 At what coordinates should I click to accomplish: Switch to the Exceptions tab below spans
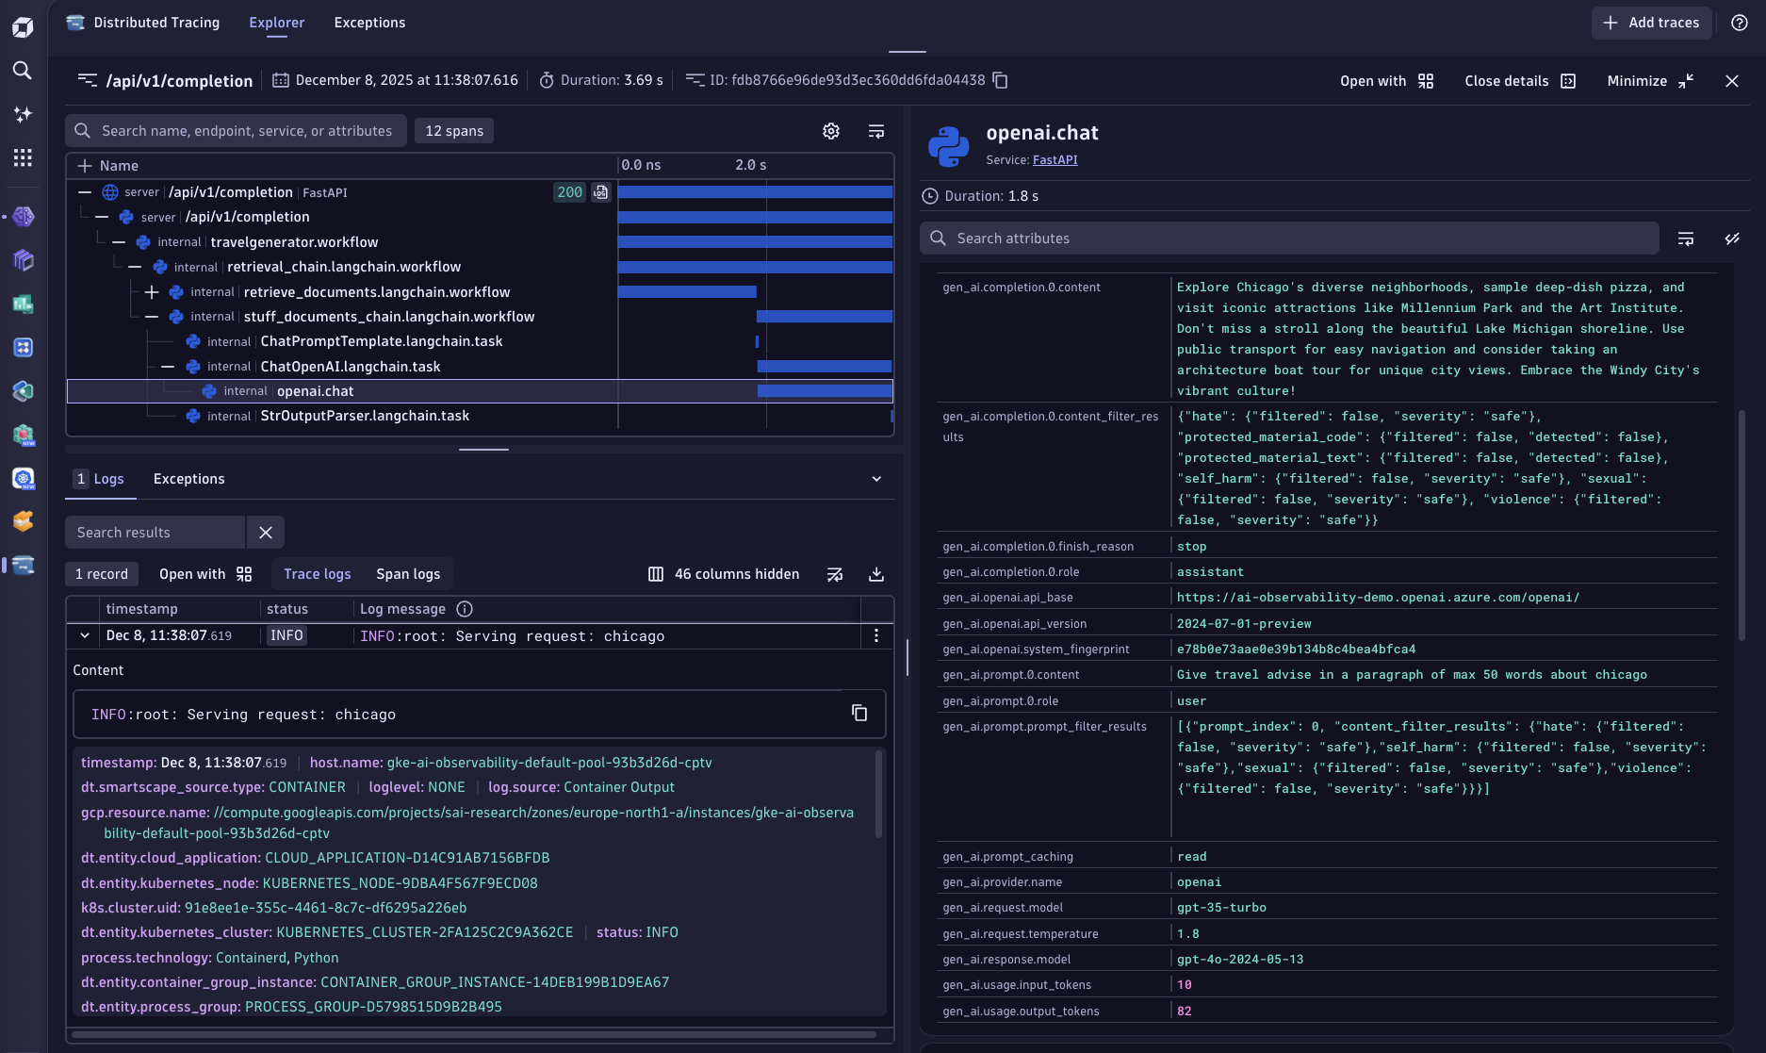(188, 479)
